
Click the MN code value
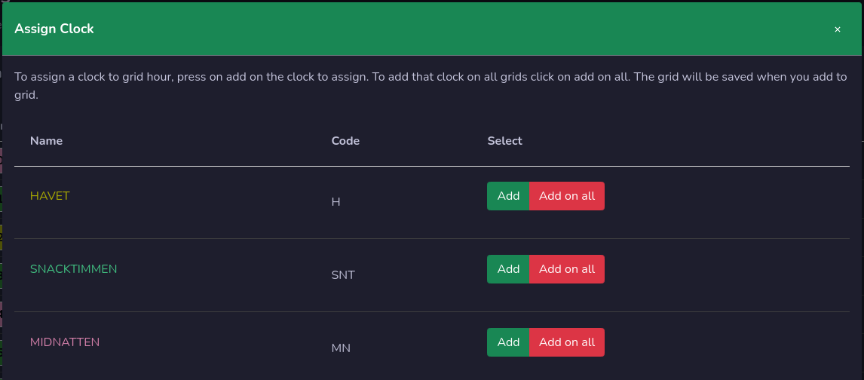(341, 348)
